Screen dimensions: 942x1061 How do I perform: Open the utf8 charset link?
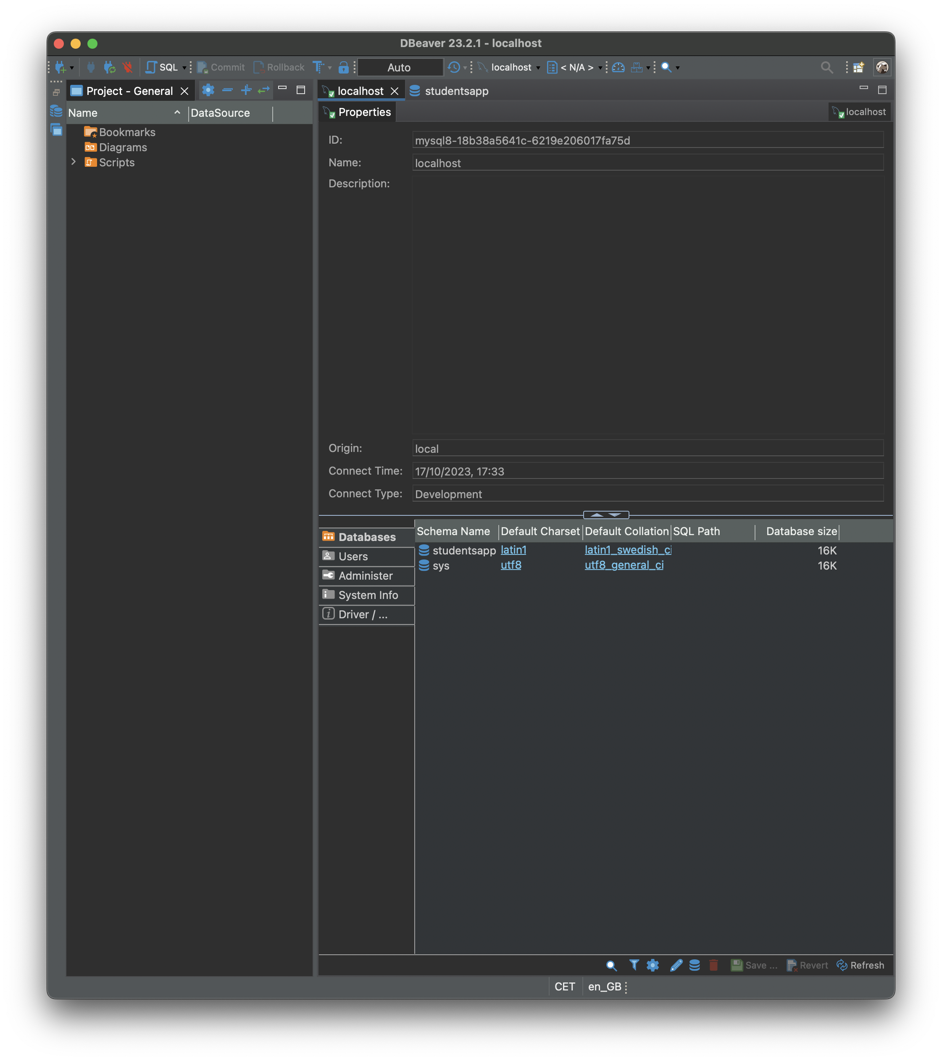click(510, 565)
